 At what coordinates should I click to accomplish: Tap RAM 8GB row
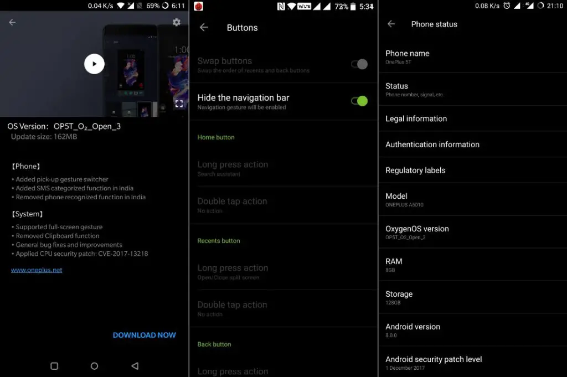pos(473,265)
